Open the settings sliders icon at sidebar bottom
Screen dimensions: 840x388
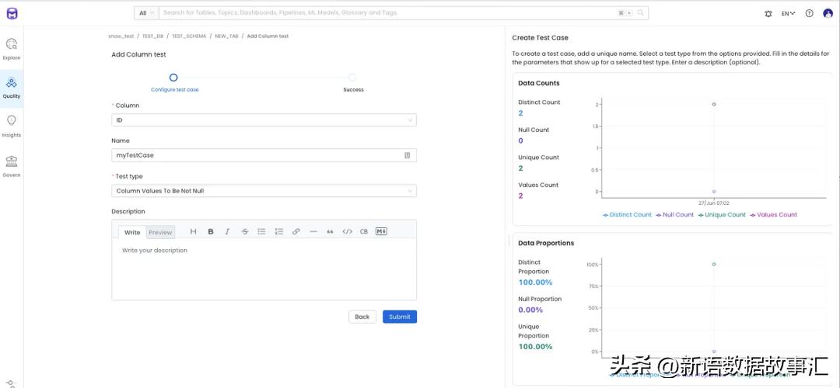point(12,383)
